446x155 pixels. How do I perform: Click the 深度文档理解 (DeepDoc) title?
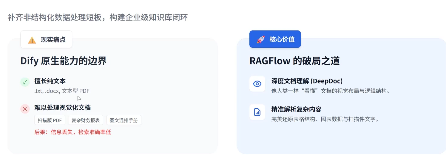pyautogui.click(x=307, y=81)
